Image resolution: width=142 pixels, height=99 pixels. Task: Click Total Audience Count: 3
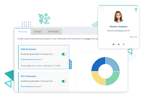click(x=31, y=86)
